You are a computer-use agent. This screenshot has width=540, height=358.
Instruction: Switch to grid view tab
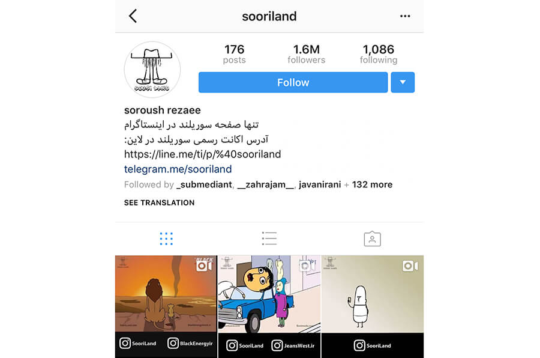(x=166, y=238)
